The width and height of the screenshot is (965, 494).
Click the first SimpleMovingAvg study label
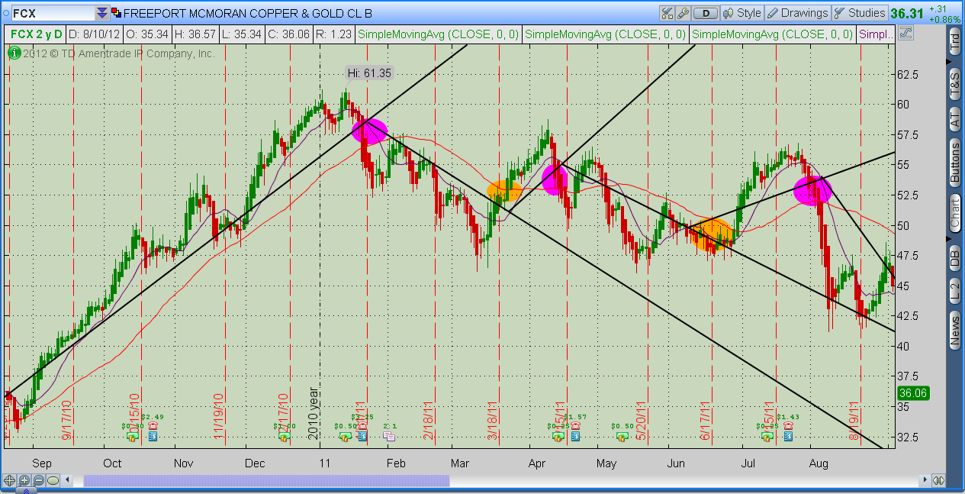pos(438,34)
